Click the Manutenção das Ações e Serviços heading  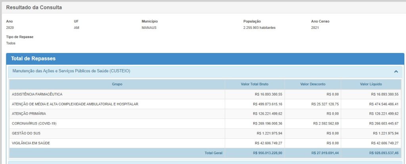(x=71, y=71)
